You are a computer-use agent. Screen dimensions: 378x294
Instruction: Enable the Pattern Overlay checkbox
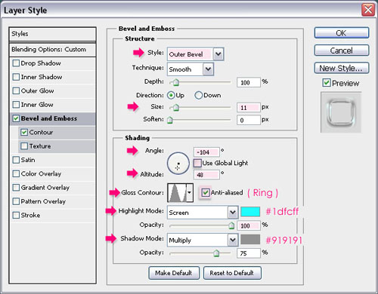pyautogui.click(x=16, y=201)
